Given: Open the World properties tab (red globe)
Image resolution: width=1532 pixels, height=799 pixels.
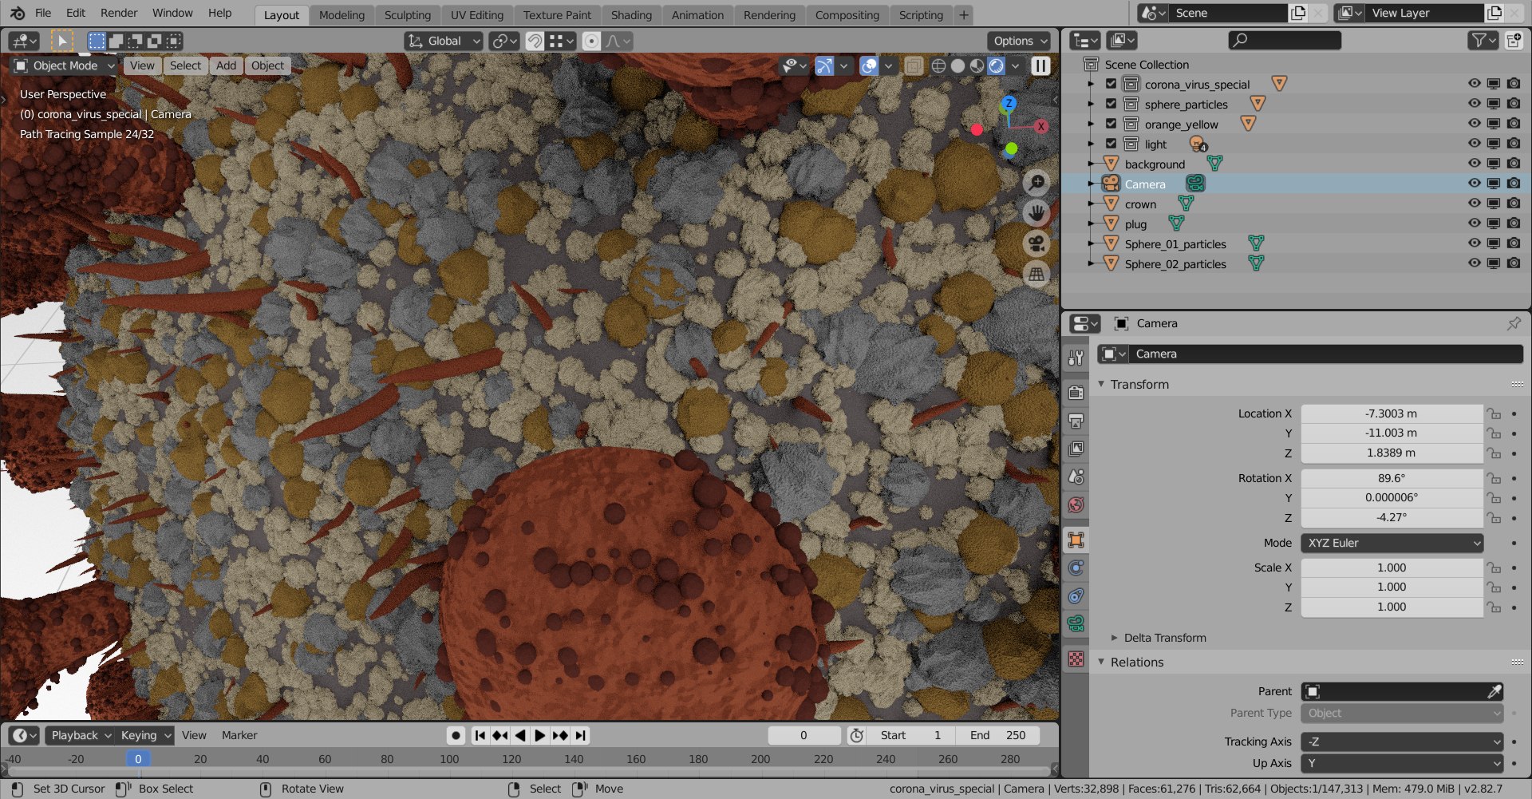Looking at the screenshot, I should (1076, 504).
